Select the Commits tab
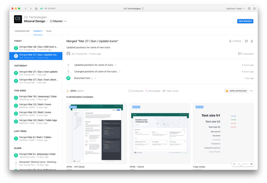The image size is (267, 183). point(38,31)
